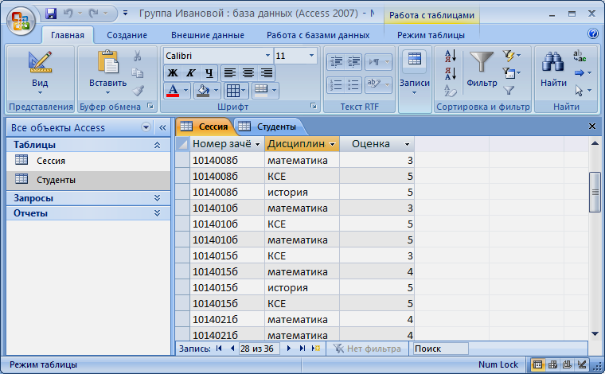The height and width of the screenshot is (374, 605).
Task: Open the Replace ab-ac icon
Action: click(x=580, y=56)
